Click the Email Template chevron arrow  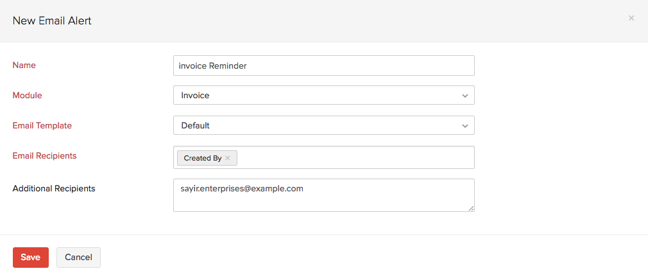[465, 126]
